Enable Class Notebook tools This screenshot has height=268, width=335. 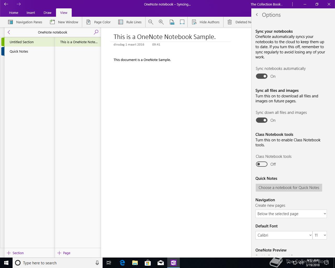tap(262, 164)
